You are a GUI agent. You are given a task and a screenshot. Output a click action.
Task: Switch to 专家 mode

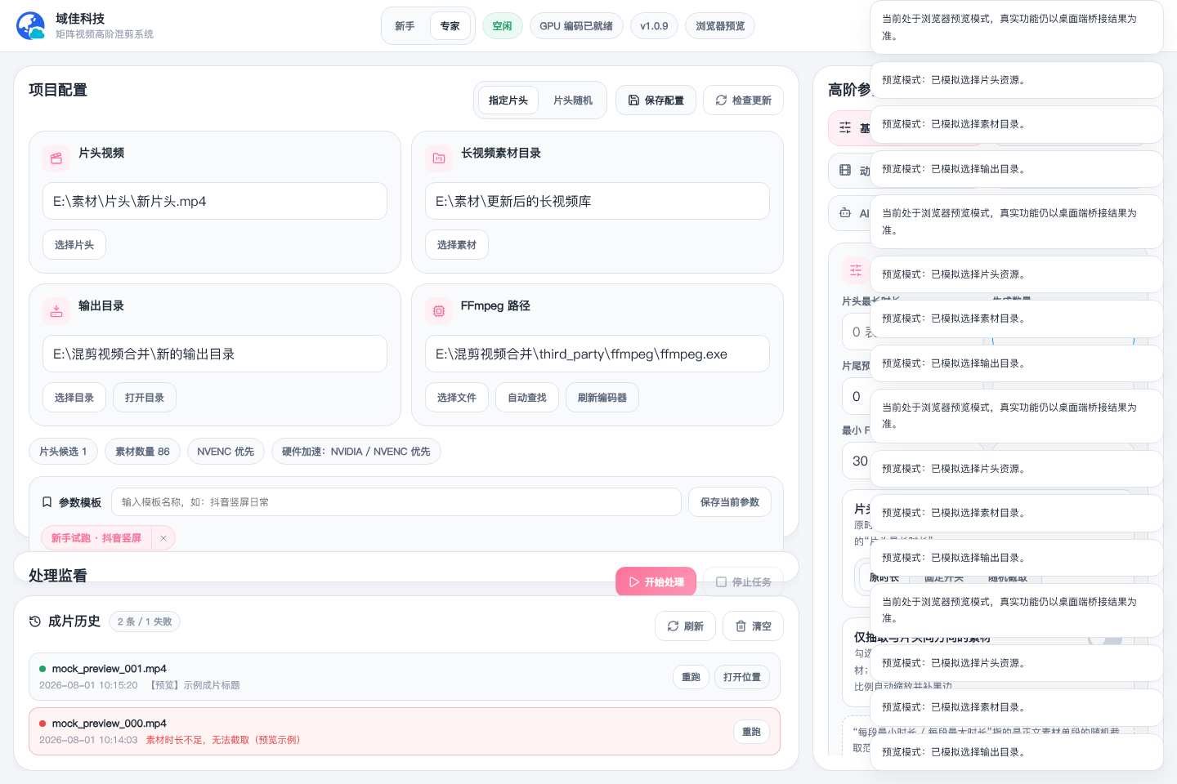tap(450, 26)
